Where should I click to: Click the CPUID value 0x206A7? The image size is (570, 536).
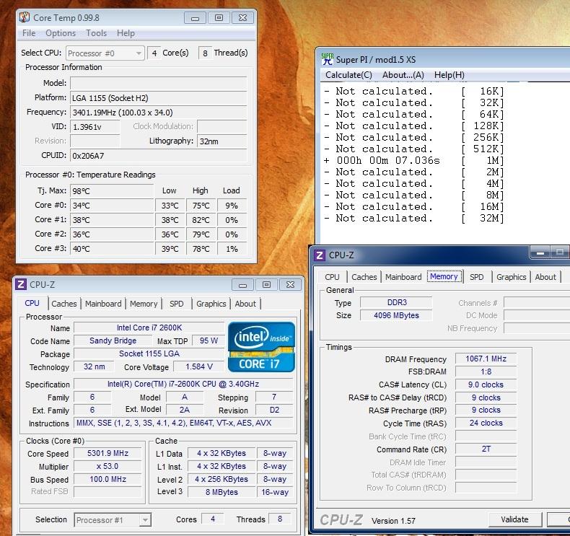coord(159,156)
